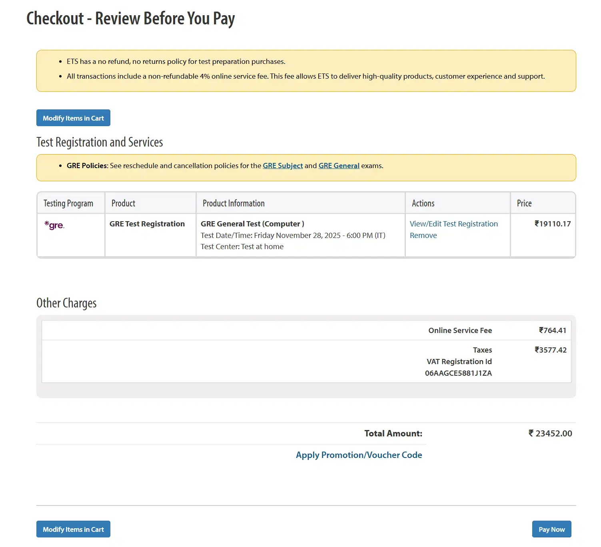Click the Testing Program column header

pos(68,203)
